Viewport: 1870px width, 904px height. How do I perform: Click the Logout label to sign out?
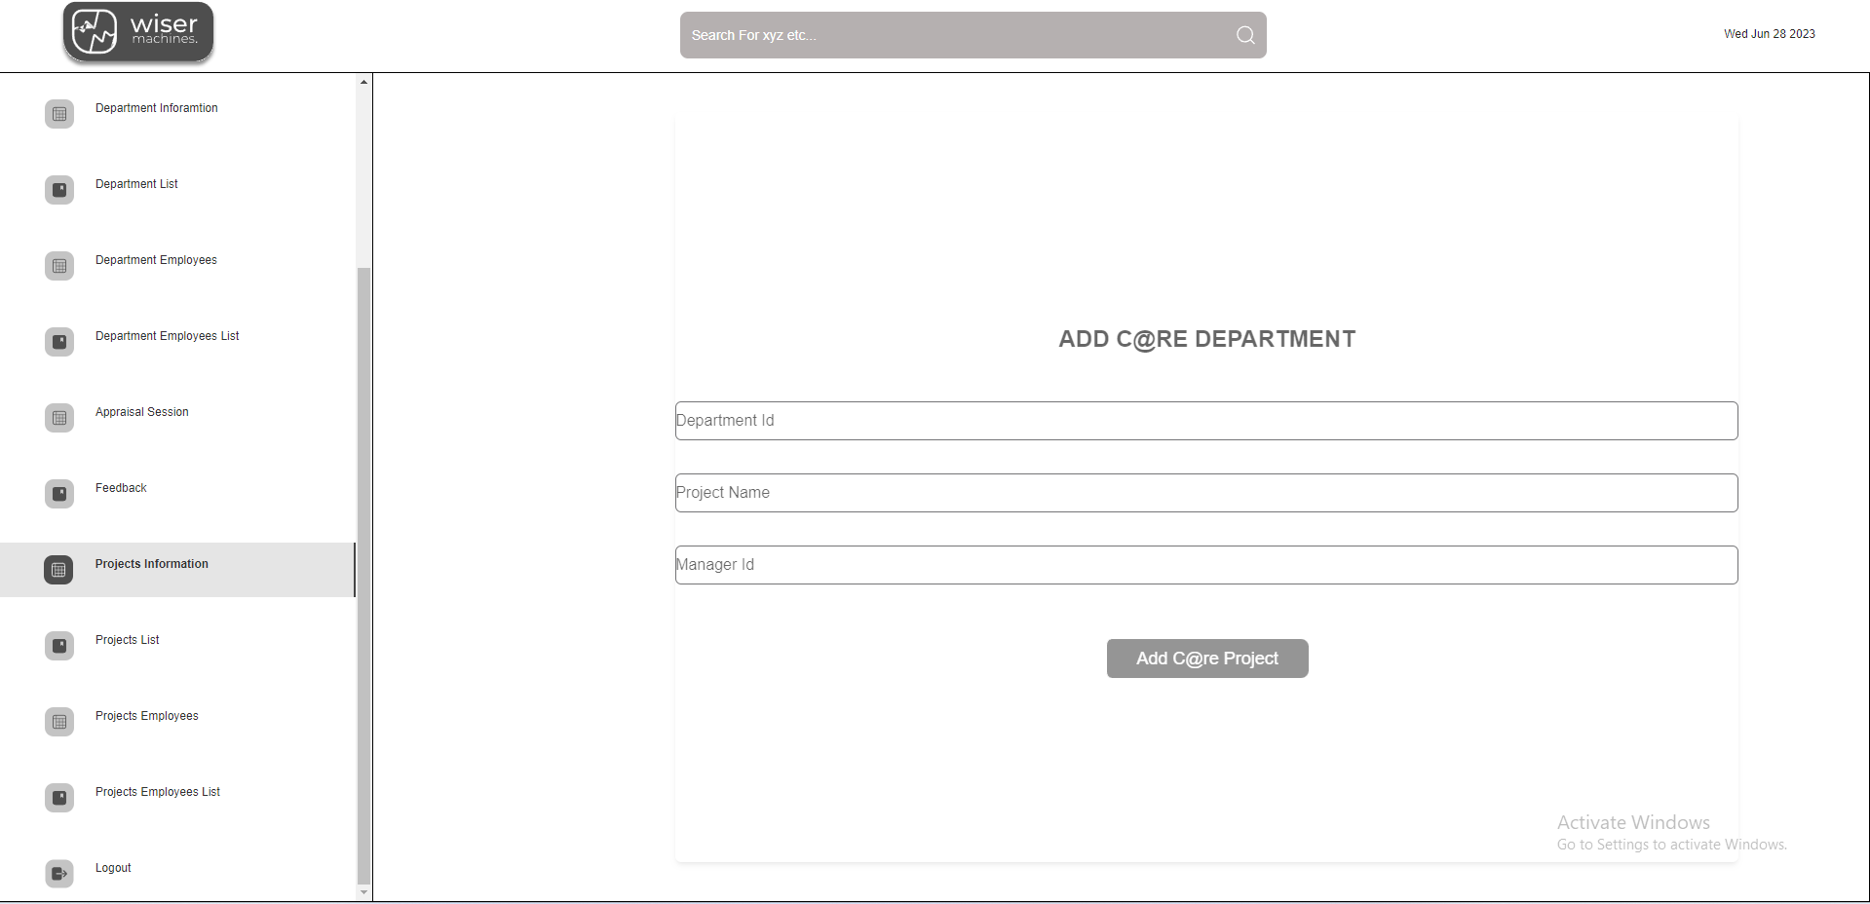[112, 868]
